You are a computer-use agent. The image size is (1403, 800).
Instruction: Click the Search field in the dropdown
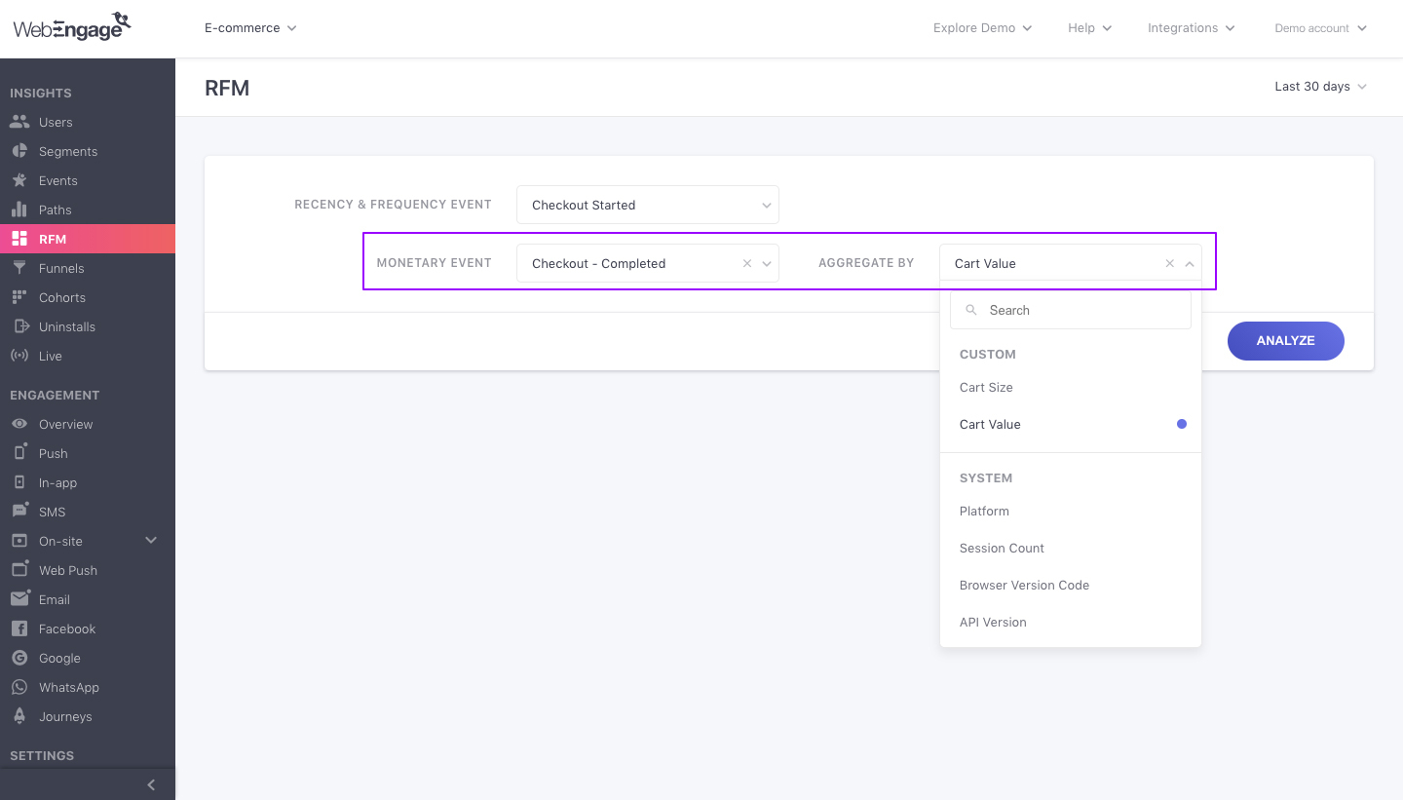pyautogui.click(x=1070, y=309)
